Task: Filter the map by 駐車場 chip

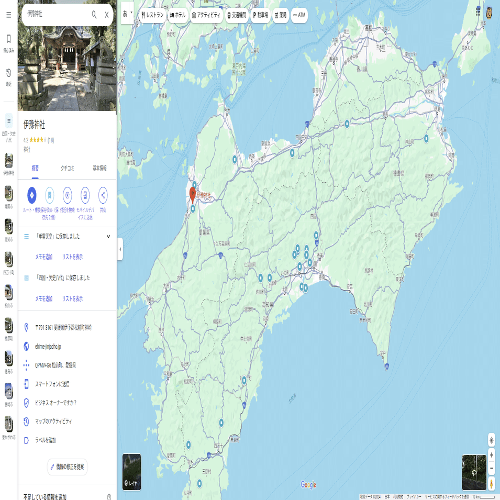Action: (x=261, y=15)
